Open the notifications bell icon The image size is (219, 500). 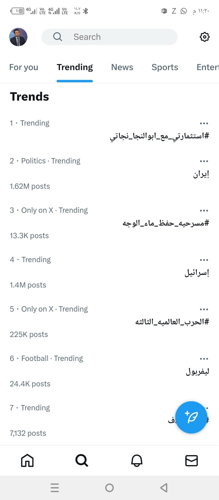(x=137, y=460)
